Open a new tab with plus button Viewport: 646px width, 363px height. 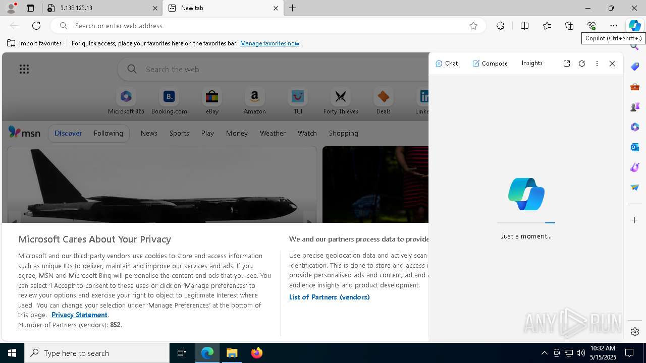tap(293, 8)
